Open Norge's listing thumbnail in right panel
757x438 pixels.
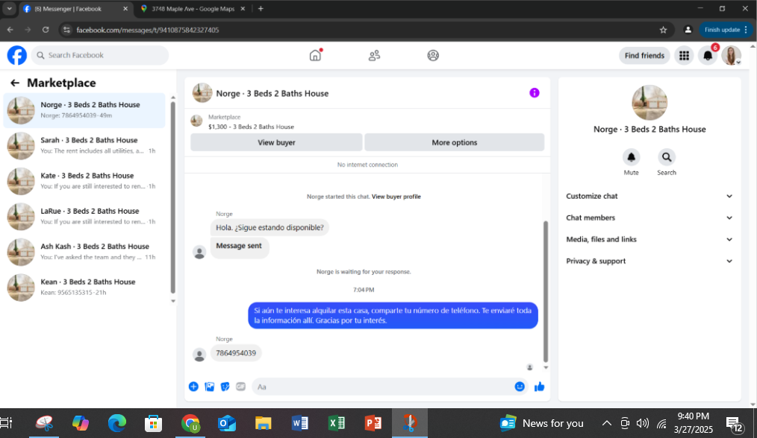649,103
